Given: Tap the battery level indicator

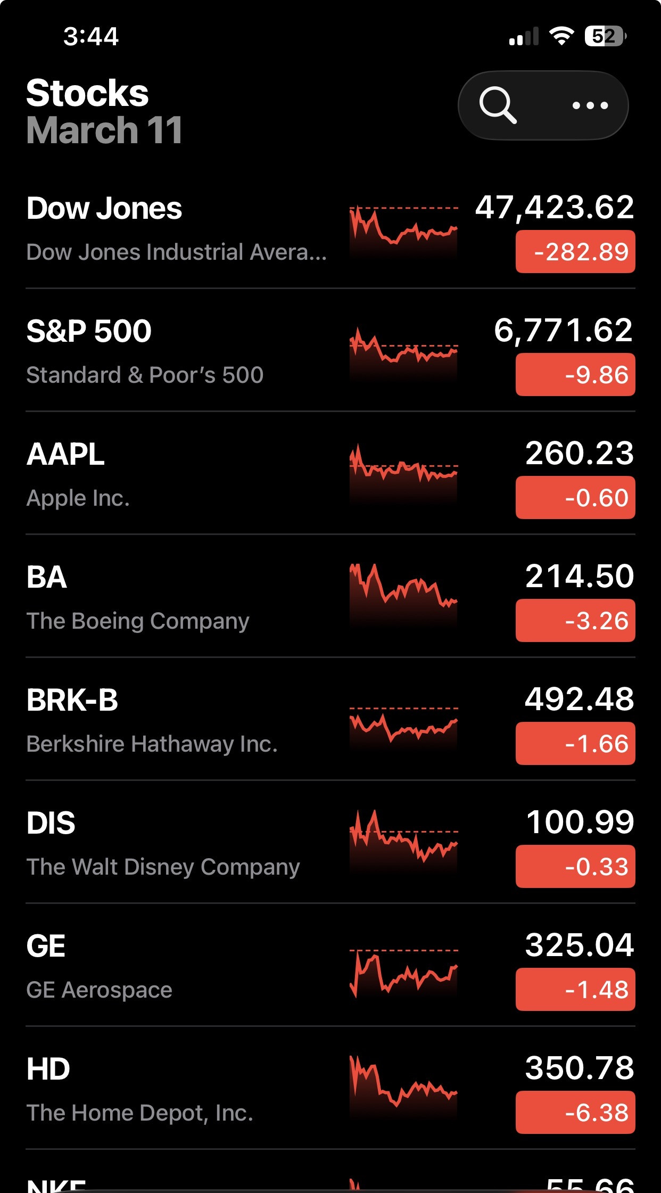Looking at the screenshot, I should pyautogui.click(x=605, y=36).
